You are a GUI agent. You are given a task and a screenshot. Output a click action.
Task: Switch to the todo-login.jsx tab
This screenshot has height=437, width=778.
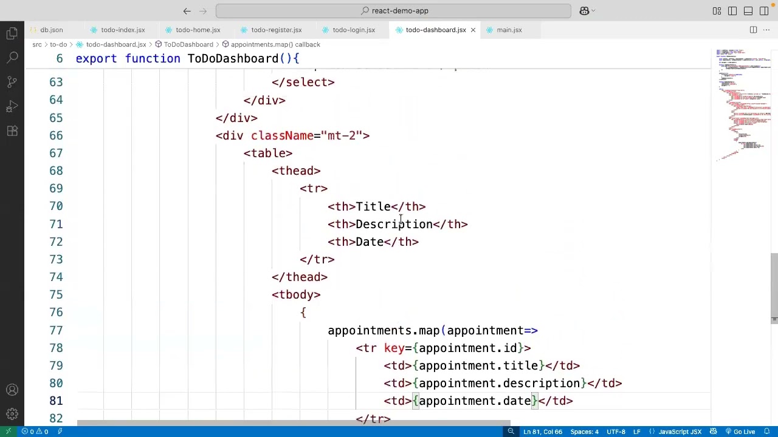click(354, 30)
